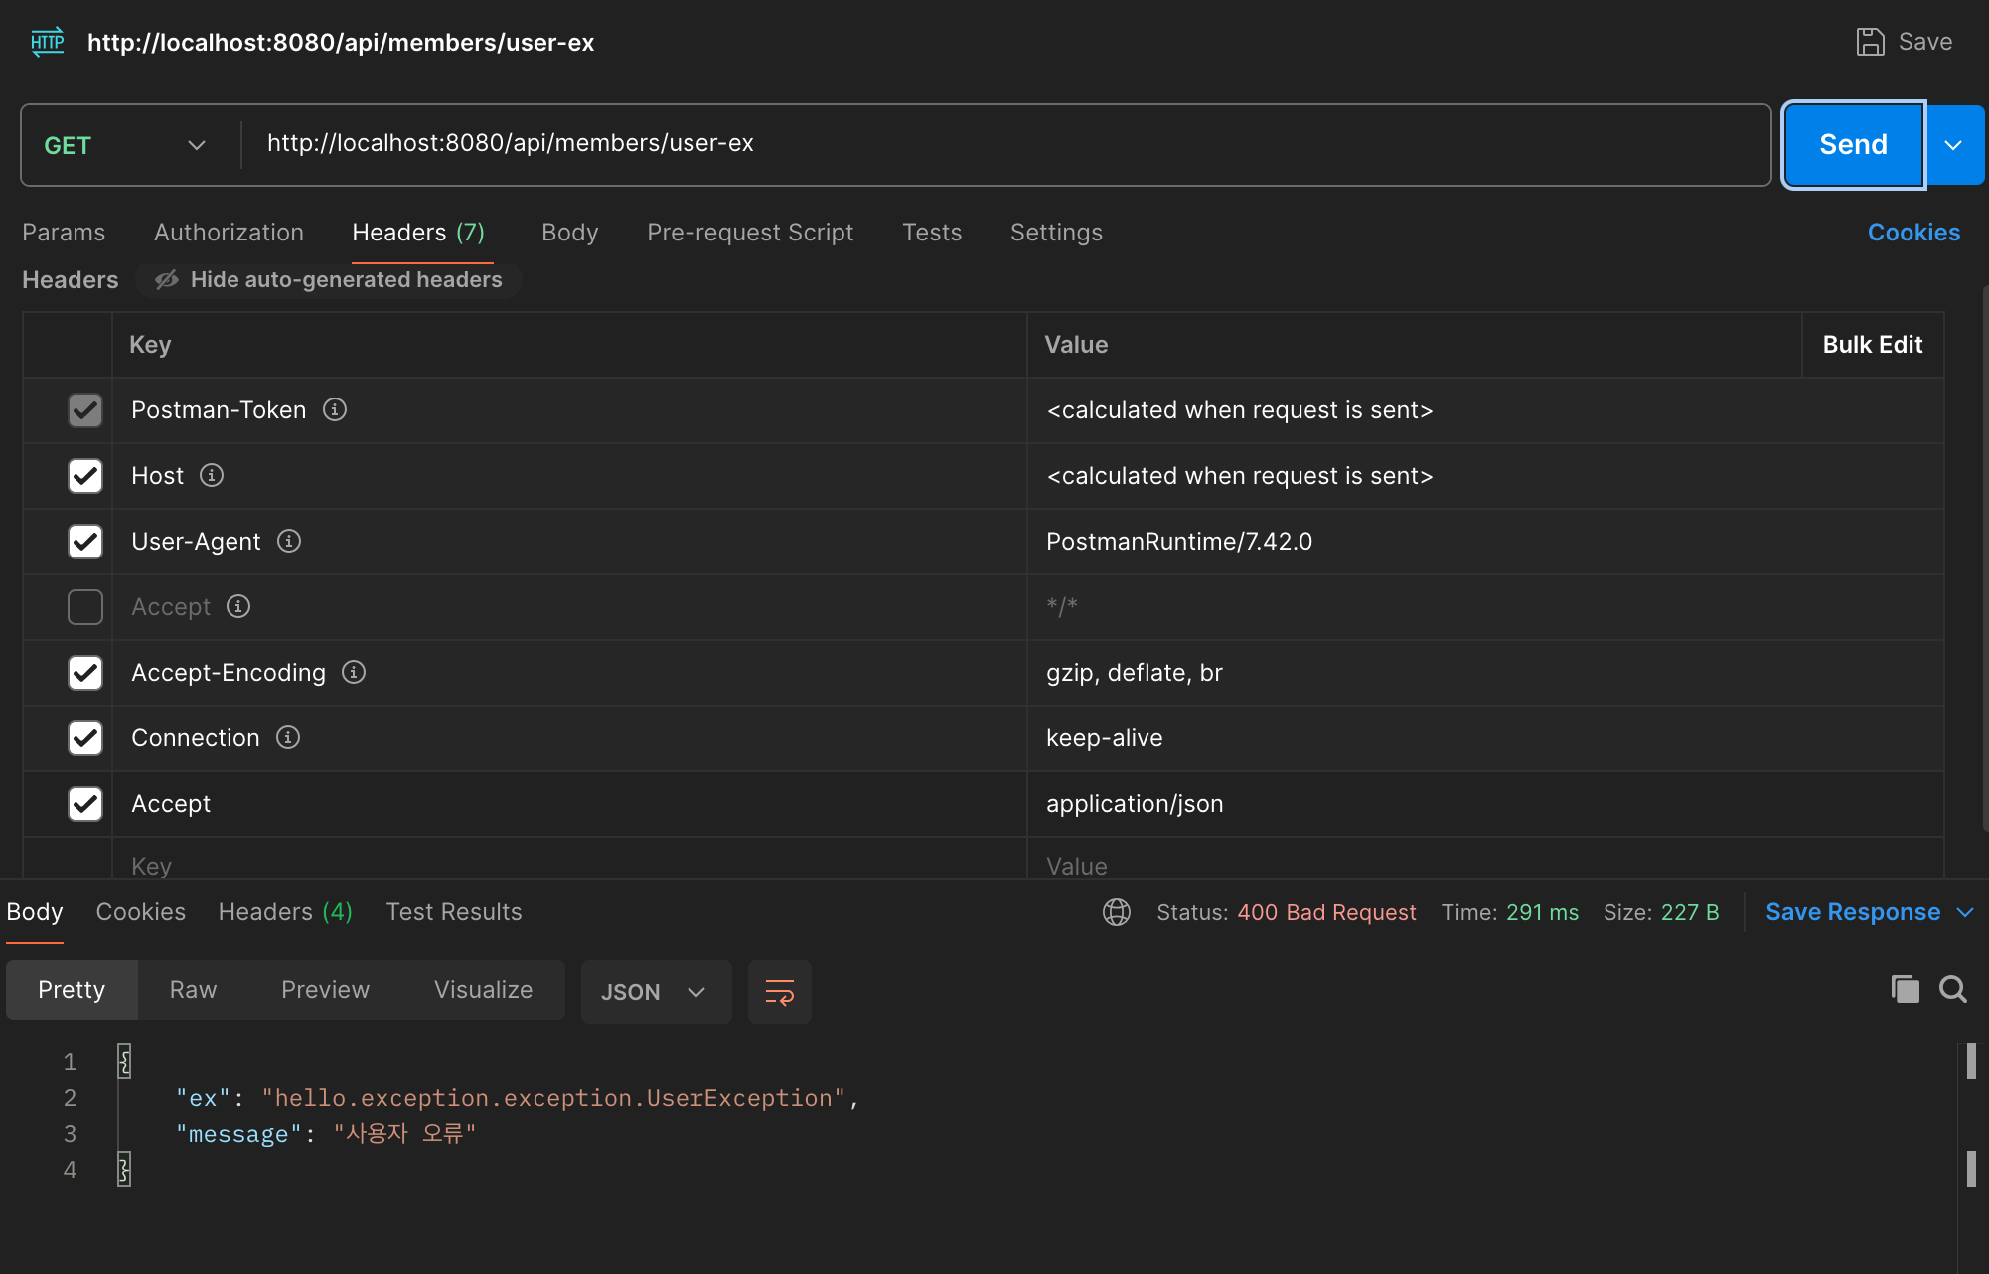Image resolution: width=1989 pixels, height=1274 pixels.
Task: Open search in the response body
Action: pyautogui.click(x=1952, y=989)
